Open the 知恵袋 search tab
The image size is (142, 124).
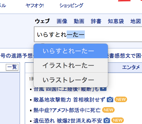click(x=116, y=21)
